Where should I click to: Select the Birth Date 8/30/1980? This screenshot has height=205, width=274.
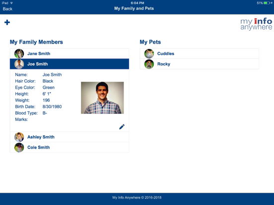point(52,106)
